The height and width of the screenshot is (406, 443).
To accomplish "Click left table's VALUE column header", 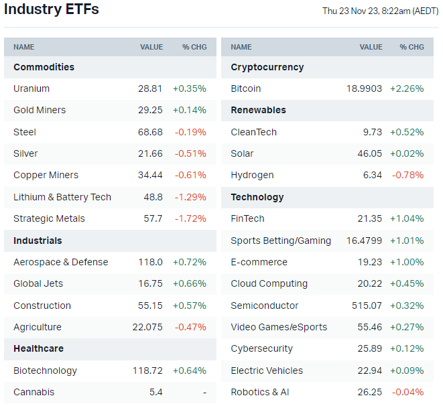I will pos(151,47).
